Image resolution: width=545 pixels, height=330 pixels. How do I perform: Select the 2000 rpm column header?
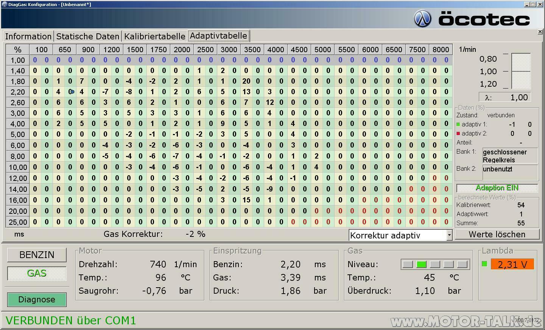click(182, 50)
